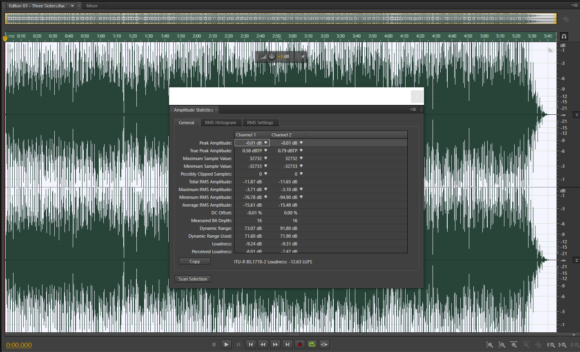The width and height of the screenshot is (580, 352).
Task: Zoom in time icon
Action: point(514,345)
